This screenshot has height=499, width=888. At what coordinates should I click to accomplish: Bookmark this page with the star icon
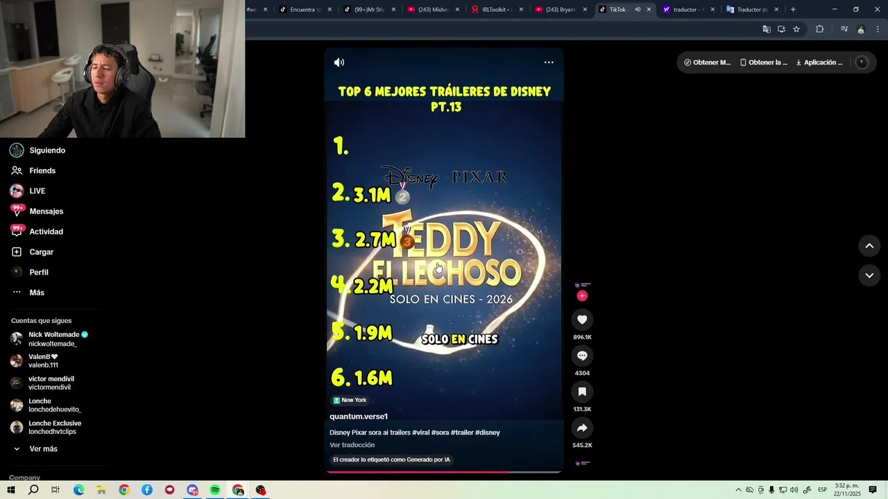[x=796, y=29]
